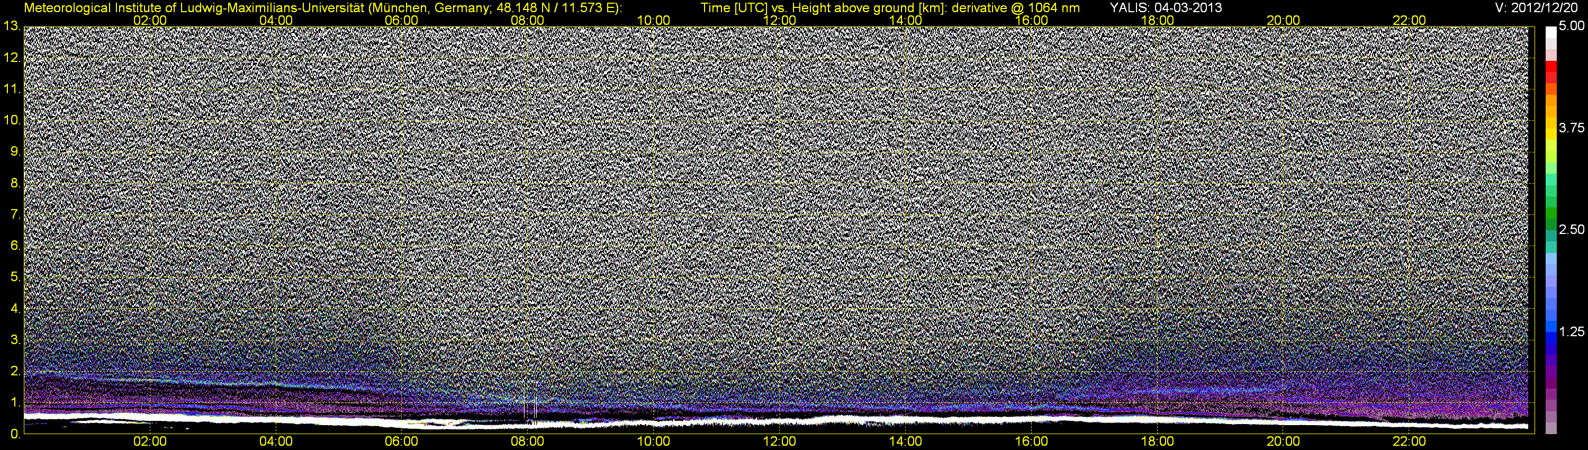1588x450 pixels.
Task: Click the height axis label 10
Action: pyautogui.click(x=11, y=120)
